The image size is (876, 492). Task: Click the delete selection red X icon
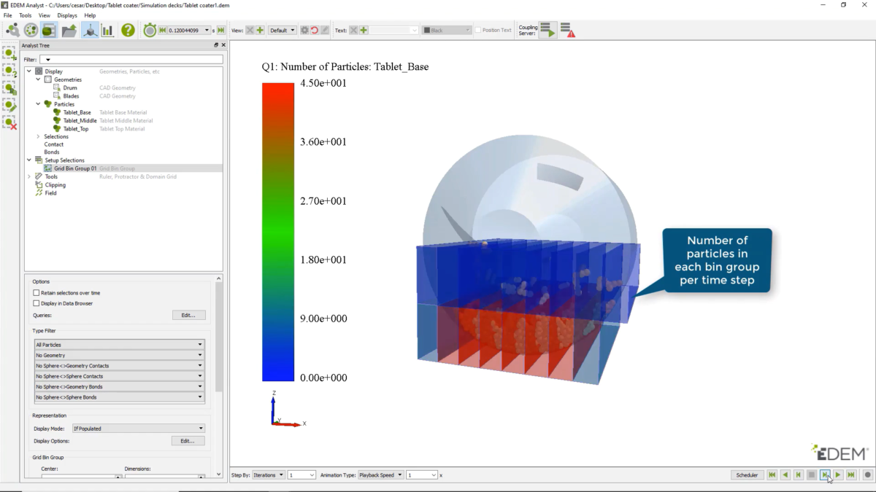coord(9,122)
